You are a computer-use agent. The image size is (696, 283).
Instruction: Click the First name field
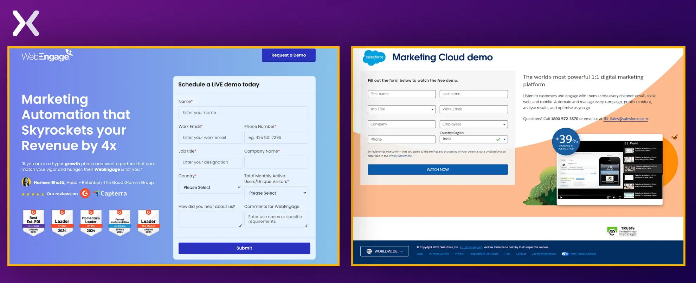[402, 94]
